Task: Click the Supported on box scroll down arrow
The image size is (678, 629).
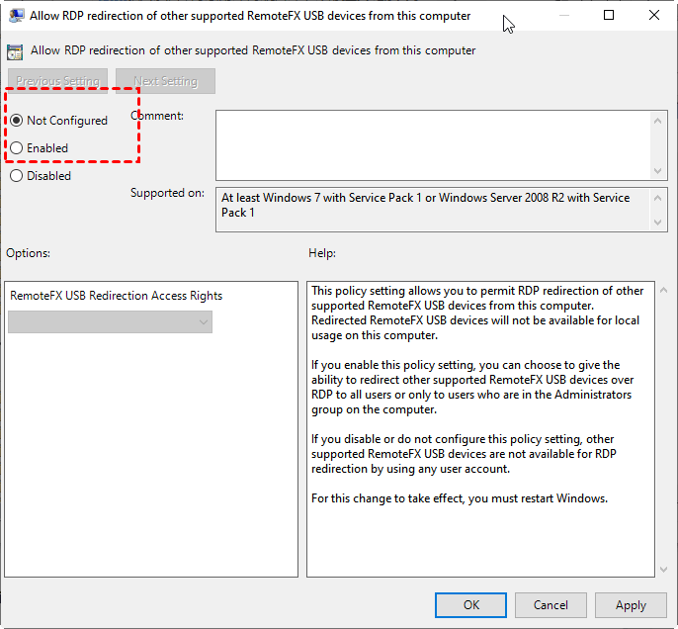Action: tap(659, 223)
